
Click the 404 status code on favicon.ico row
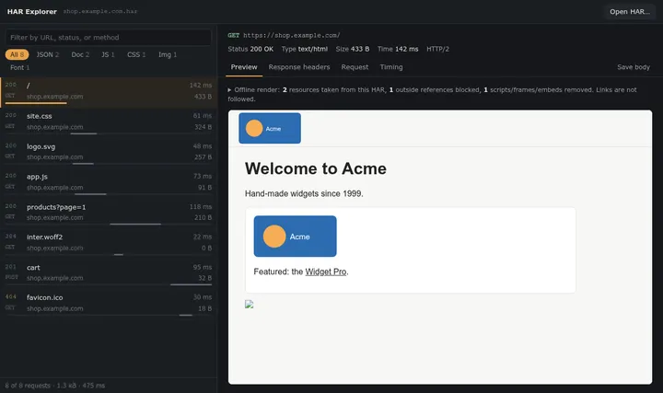pos(10,296)
